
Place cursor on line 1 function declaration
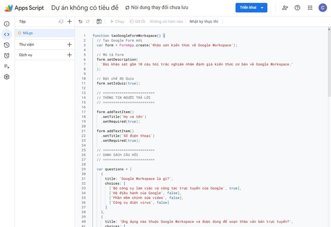(129, 35)
